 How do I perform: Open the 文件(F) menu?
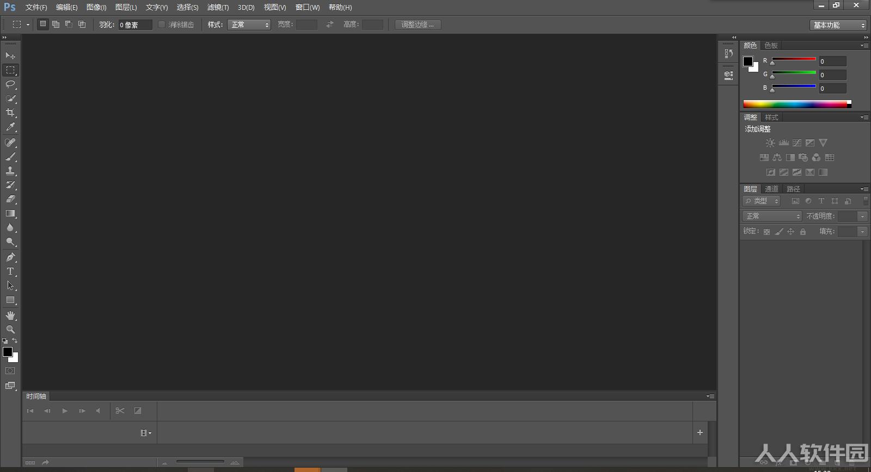pos(36,8)
